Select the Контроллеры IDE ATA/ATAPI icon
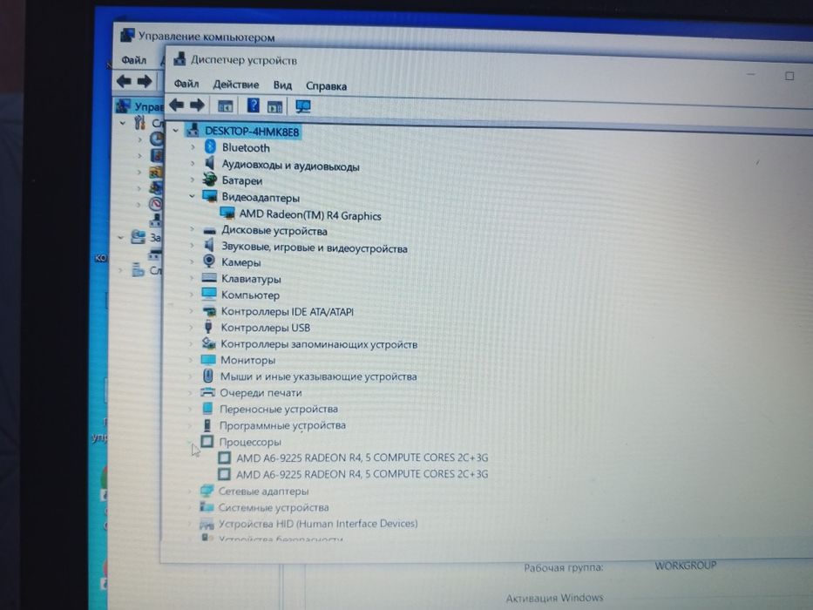This screenshot has height=610, width=813. [x=209, y=311]
